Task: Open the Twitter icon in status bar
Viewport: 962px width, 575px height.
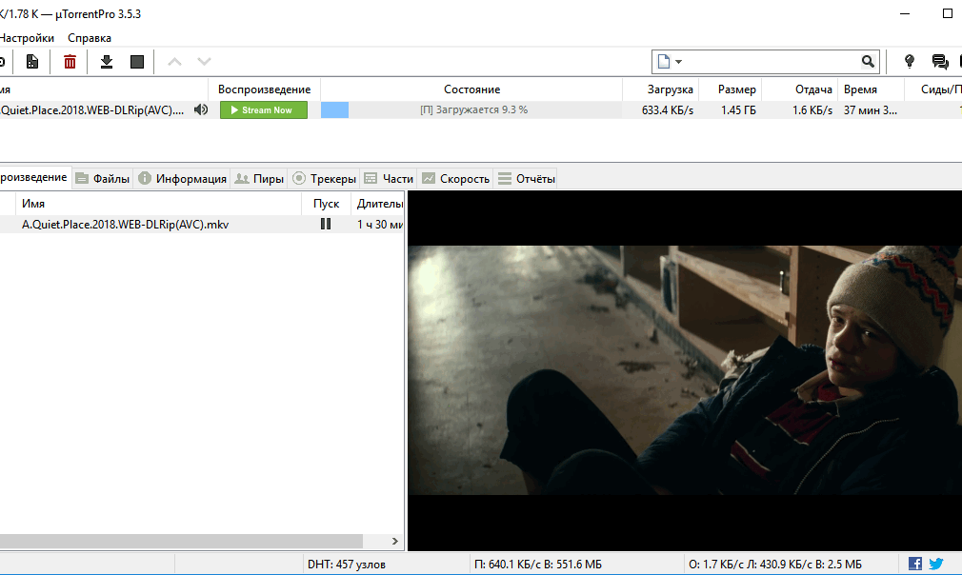Action: coord(936,564)
